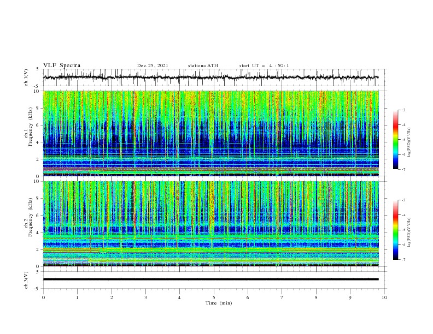
Task: Click the ch.1 spectrogram panel
Action: pyautogui.click(x=211, y=133)
